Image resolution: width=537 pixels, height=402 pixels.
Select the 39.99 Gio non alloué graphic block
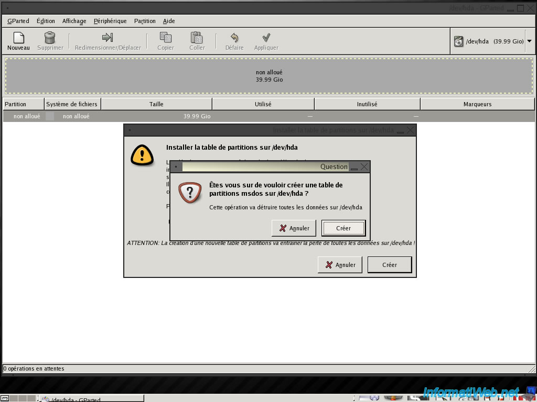pyautogui.click(x=269, y=76)
